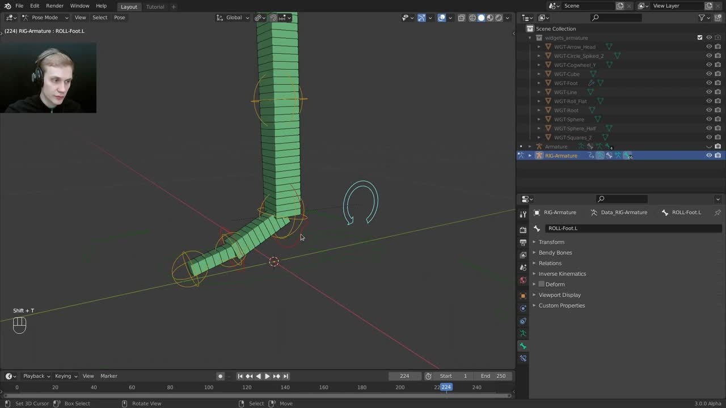Enable the Deform checkbox
726x408 pixels.
542,284
